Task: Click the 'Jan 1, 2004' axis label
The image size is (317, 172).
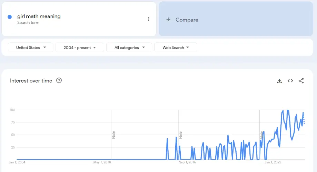Action: (x=17, y=162)
